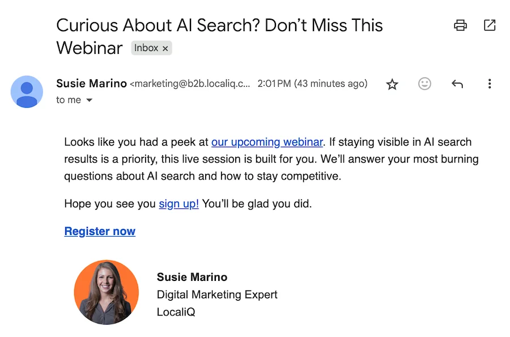Expand recipient details next to "to me"

click(89, 100)
